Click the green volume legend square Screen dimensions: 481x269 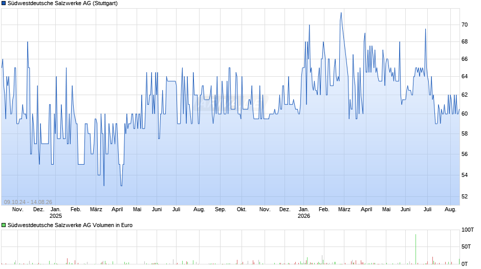point(4,225)
